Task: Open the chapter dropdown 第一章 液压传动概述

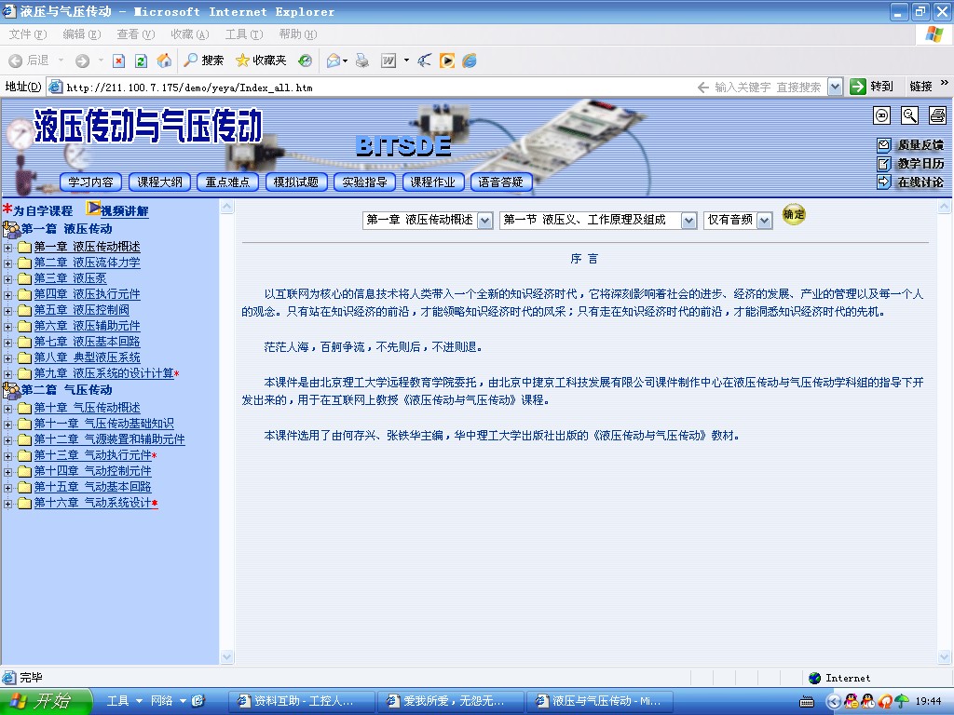Action: click(x=484, y=221)
